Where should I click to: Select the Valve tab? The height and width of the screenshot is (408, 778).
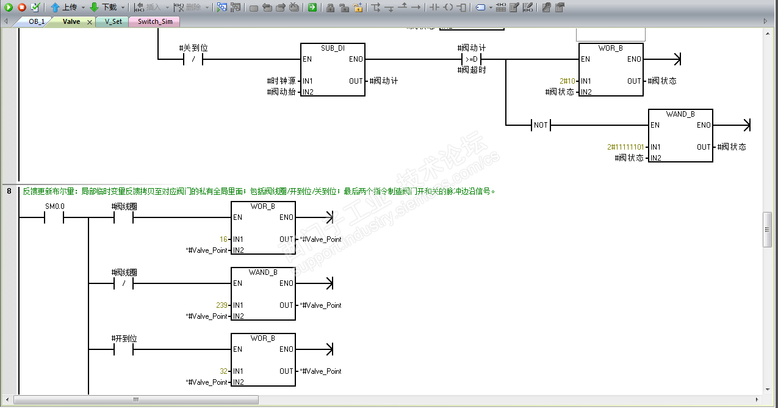click(71, 21)
